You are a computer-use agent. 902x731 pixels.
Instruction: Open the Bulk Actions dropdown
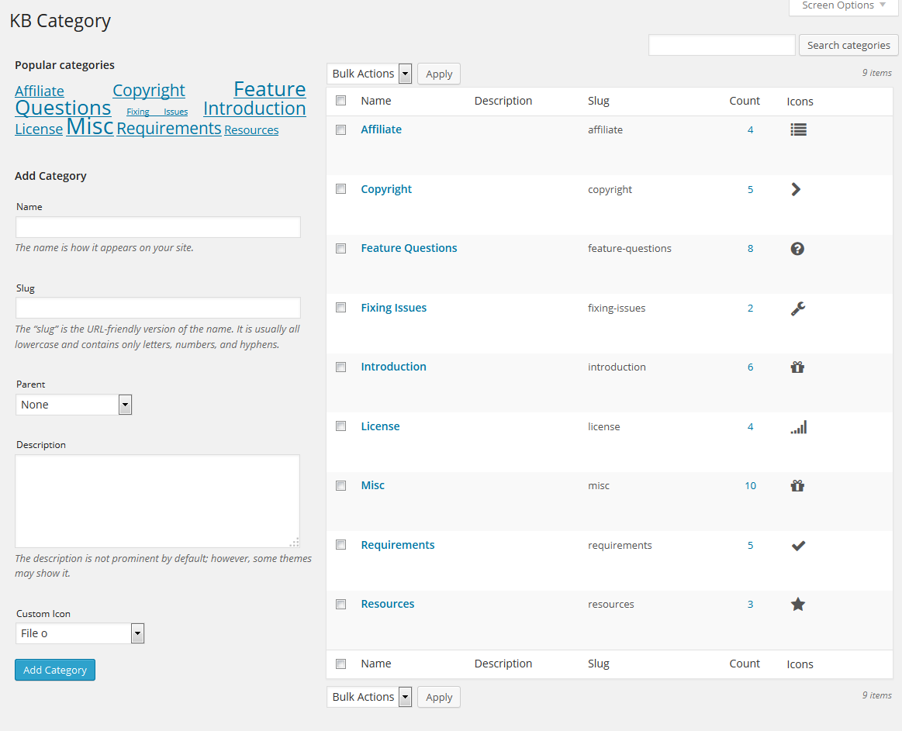click(x=369, y=73)
